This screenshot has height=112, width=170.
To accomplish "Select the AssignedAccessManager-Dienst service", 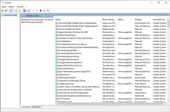I will (x=111, y=80).
